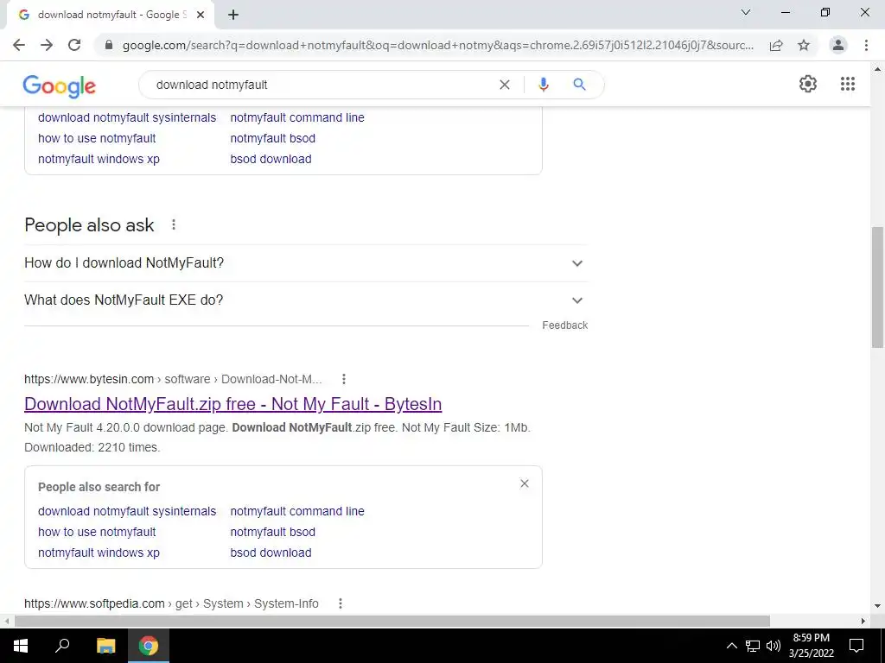Show hidden system tray icons

(731, 646)
